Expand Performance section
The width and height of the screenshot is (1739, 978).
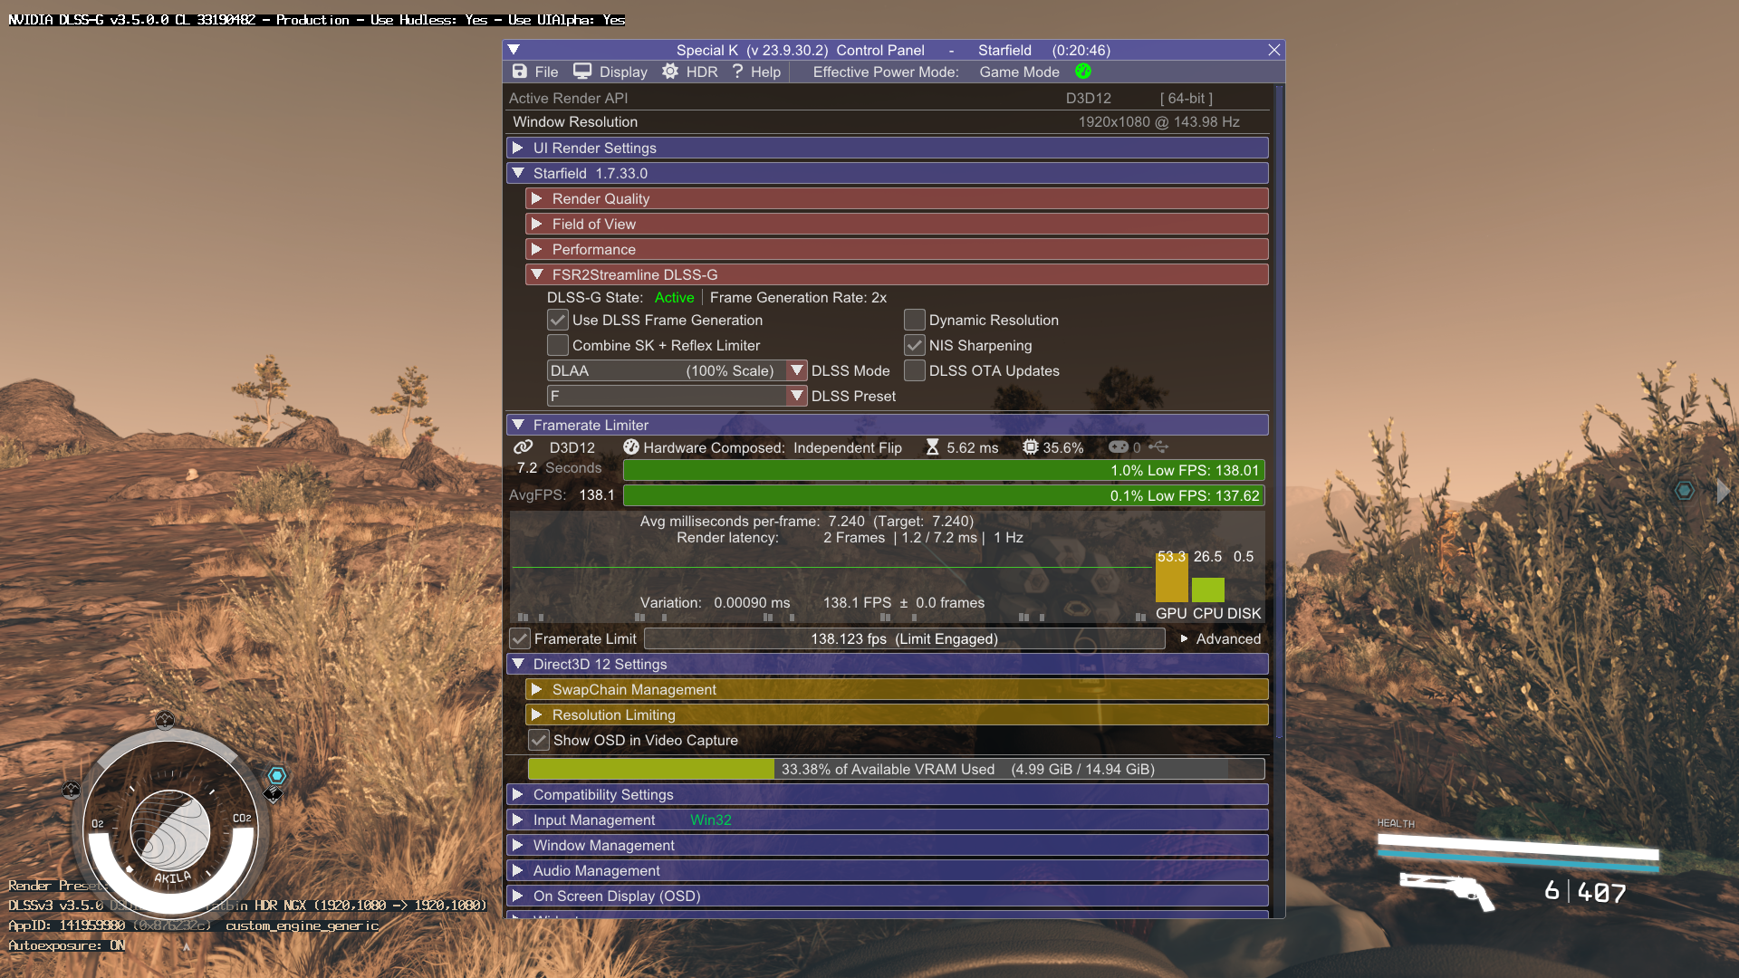[x=897, y=250]
